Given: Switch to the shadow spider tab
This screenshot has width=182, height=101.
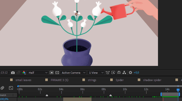Looking at the screenshot, I should coord(152,80).
